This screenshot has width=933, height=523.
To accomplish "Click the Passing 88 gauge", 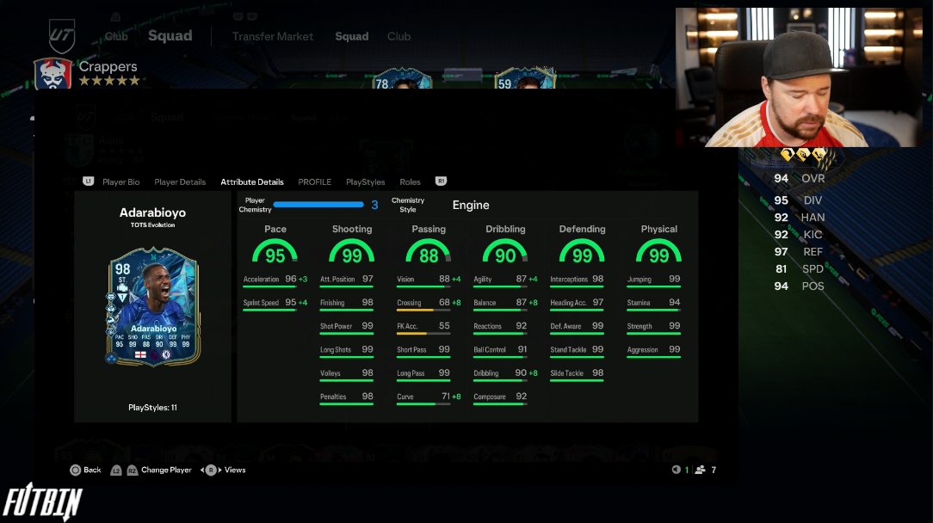I will [429, 251].
